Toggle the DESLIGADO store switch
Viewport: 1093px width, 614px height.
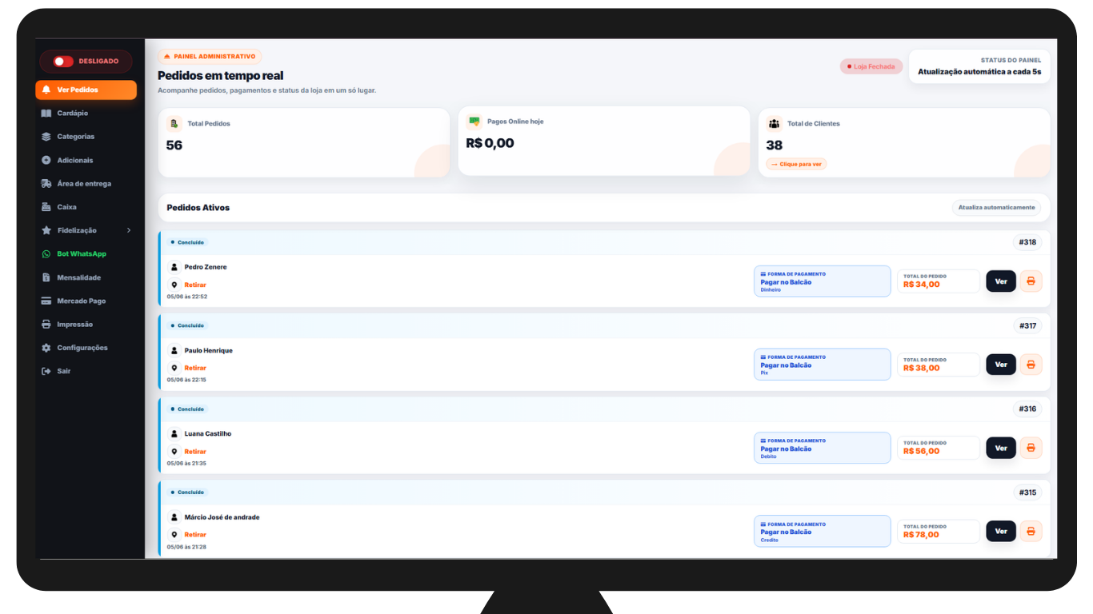click(63, 62)
